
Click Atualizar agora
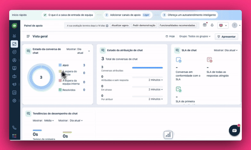pos(120,25)
